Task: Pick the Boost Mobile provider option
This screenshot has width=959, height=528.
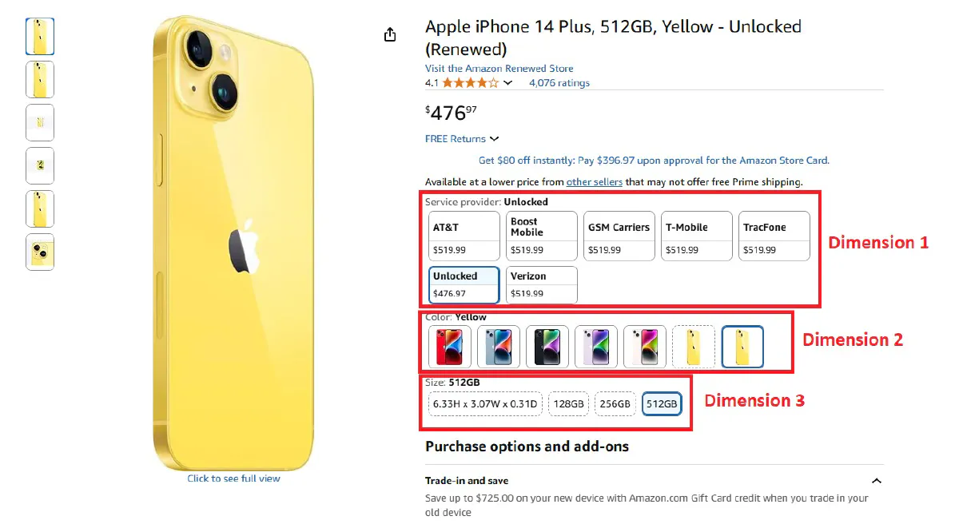Action: [x=541, y=236]
